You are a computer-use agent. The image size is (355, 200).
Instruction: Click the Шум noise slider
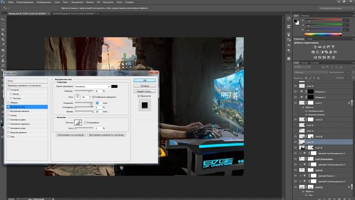(x=84, y=128)
